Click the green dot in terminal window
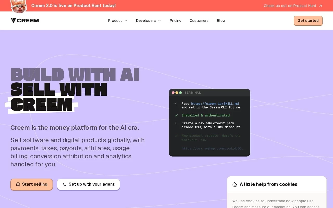The image size is (333, 208). 181,93
